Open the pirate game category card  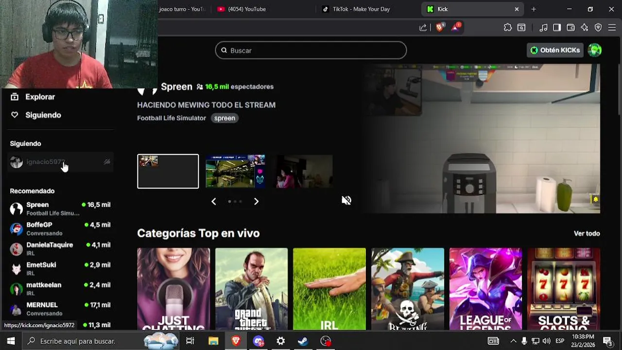click(x=408, y=289)
